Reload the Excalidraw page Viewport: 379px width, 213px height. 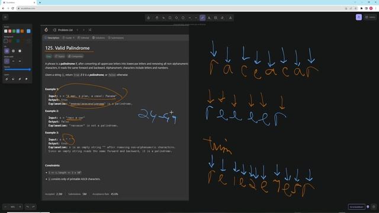(x=13, y=8)
